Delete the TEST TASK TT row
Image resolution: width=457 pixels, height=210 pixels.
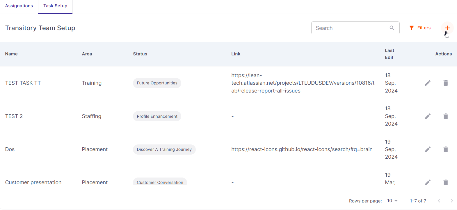(x=445, y=83)
